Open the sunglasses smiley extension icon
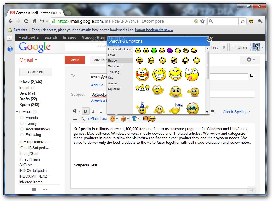The image size is (273, 202). tap(251, 21)
